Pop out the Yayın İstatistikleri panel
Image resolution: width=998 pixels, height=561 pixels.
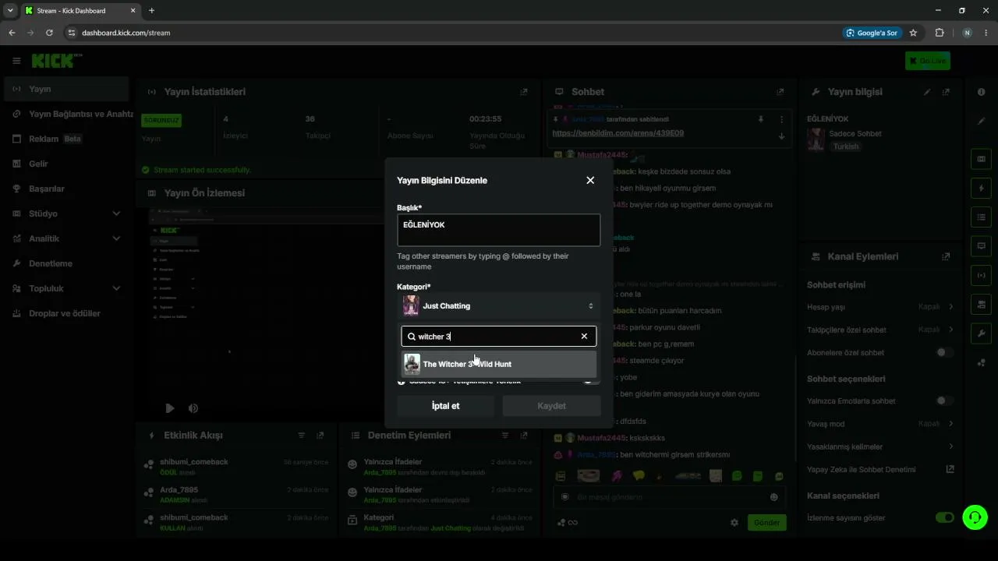click(x=524, y=92)
